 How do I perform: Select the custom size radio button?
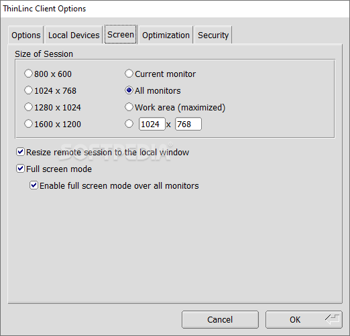coord(129,124)
